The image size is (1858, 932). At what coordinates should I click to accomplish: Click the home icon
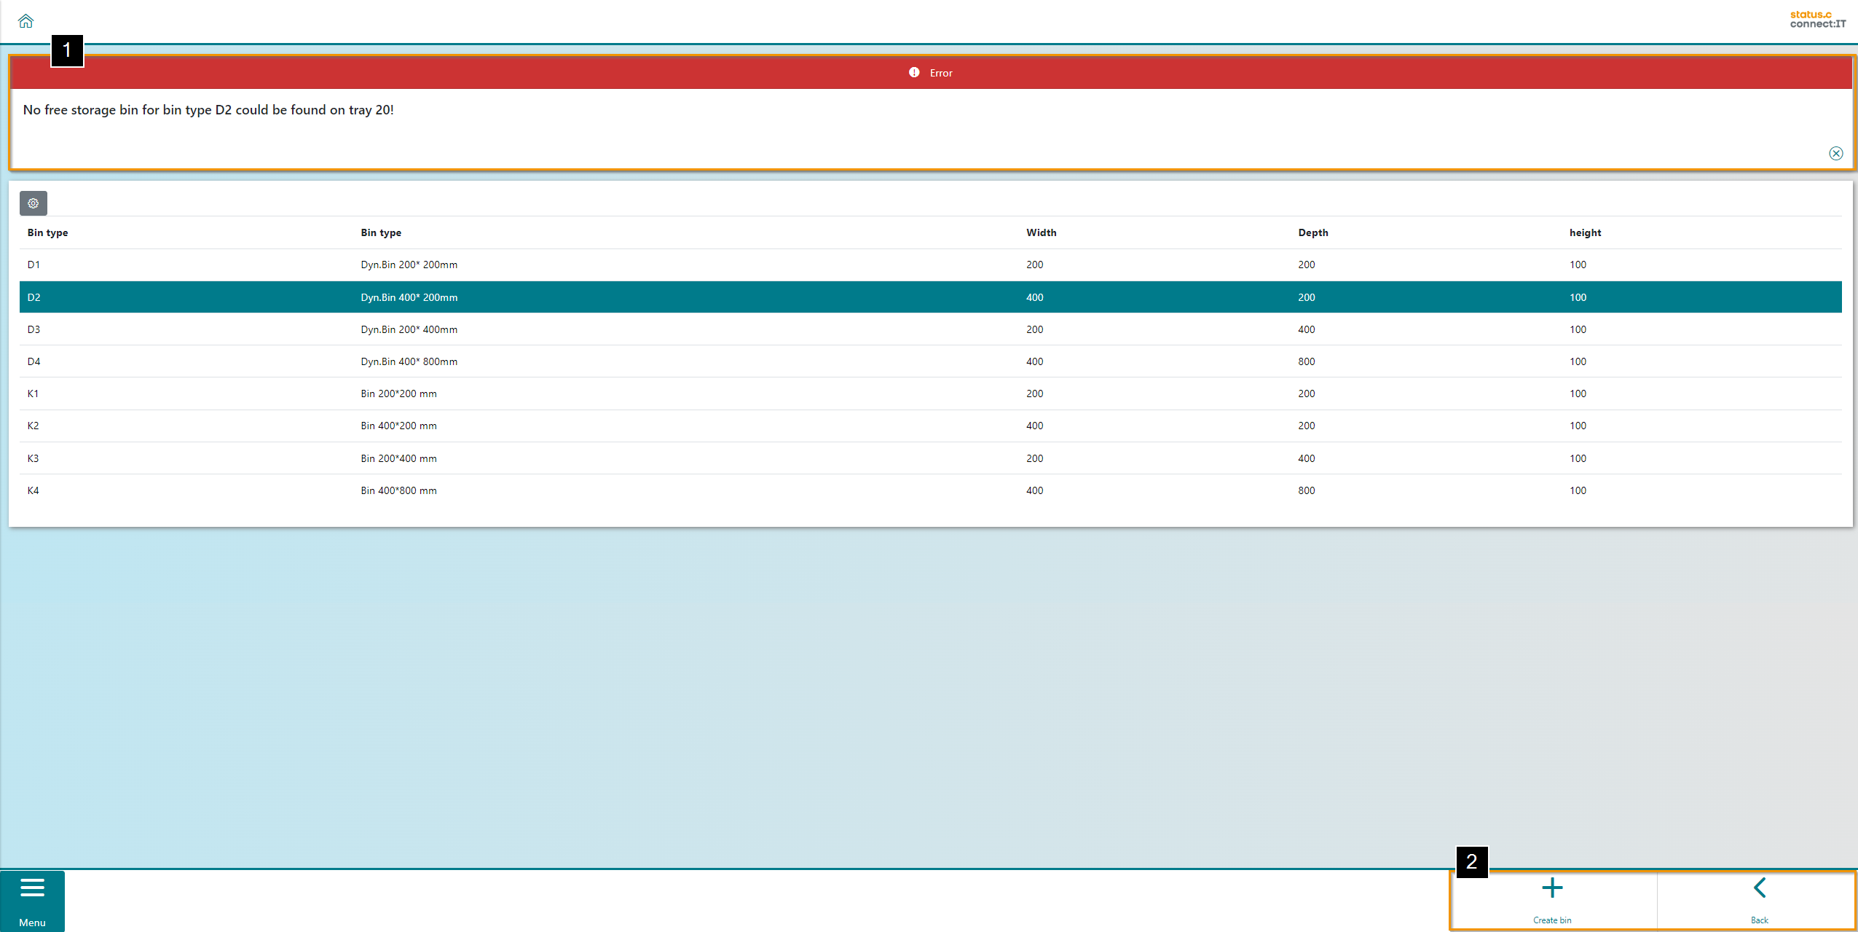click(25, 20)
